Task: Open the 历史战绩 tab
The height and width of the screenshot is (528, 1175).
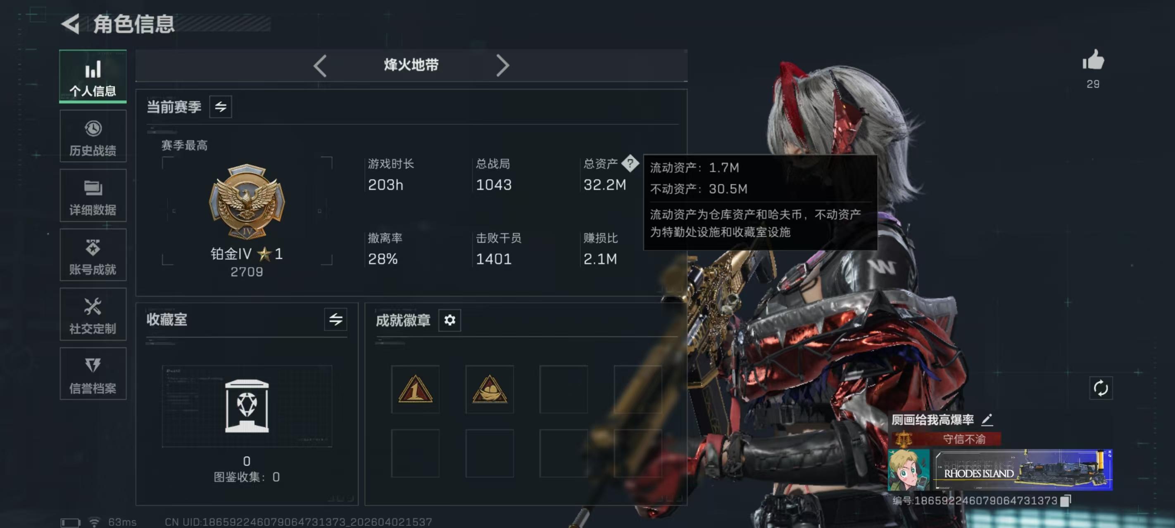Action: point(93,136)
